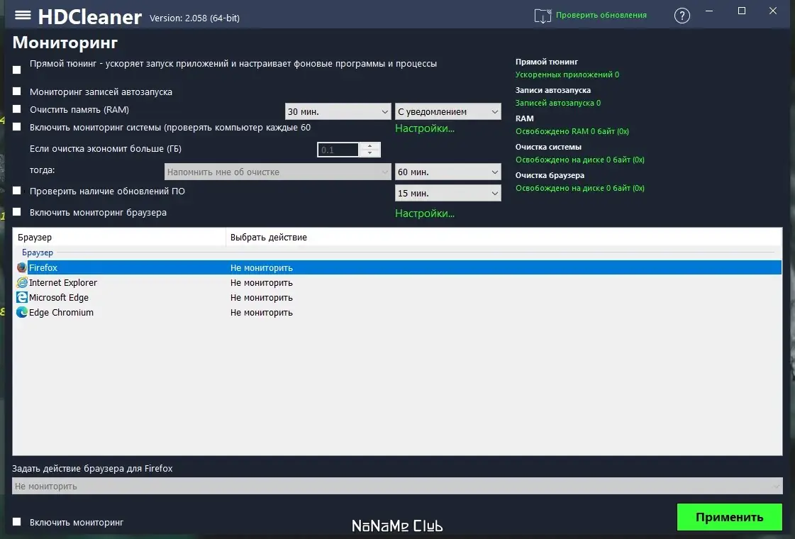
Task: Click the Ускоренных приложений 0 statistic
Action: click(567, 74)
